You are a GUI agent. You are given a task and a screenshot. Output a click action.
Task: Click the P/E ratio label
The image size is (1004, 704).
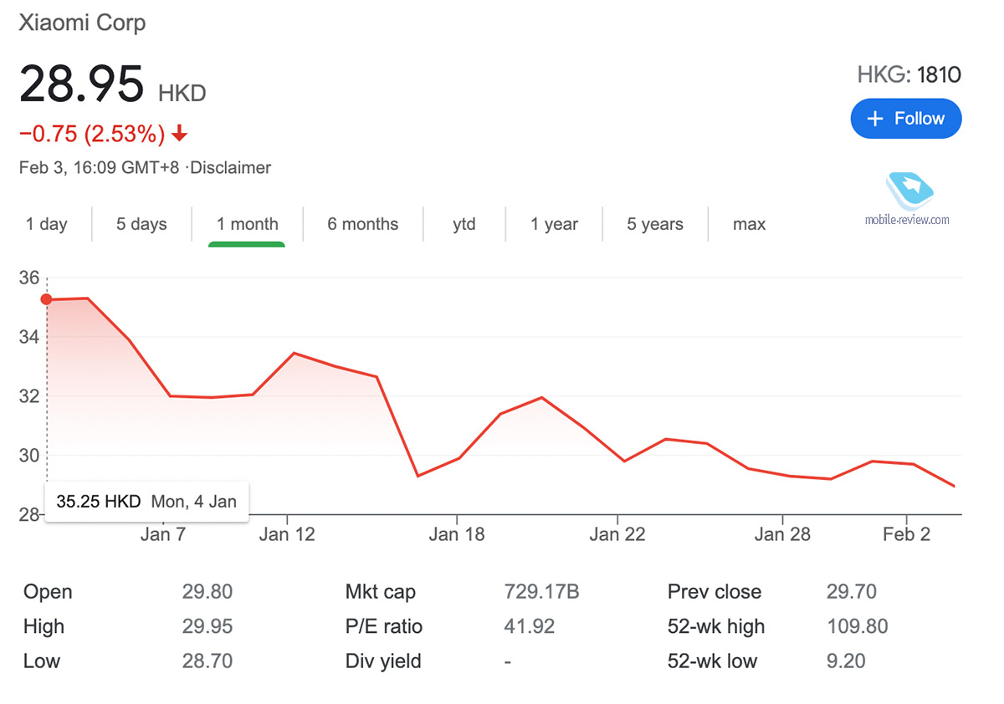click(x=384, y=626)
